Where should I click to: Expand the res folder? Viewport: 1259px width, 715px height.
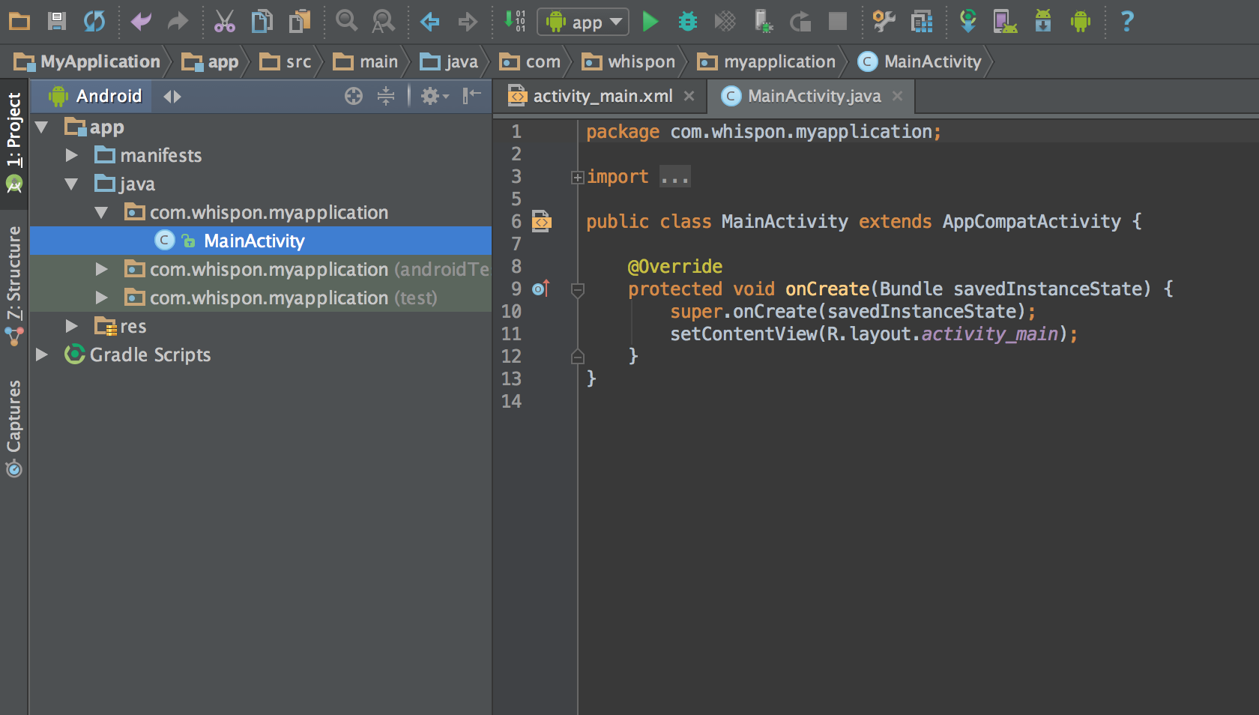[x=72, y=326]
